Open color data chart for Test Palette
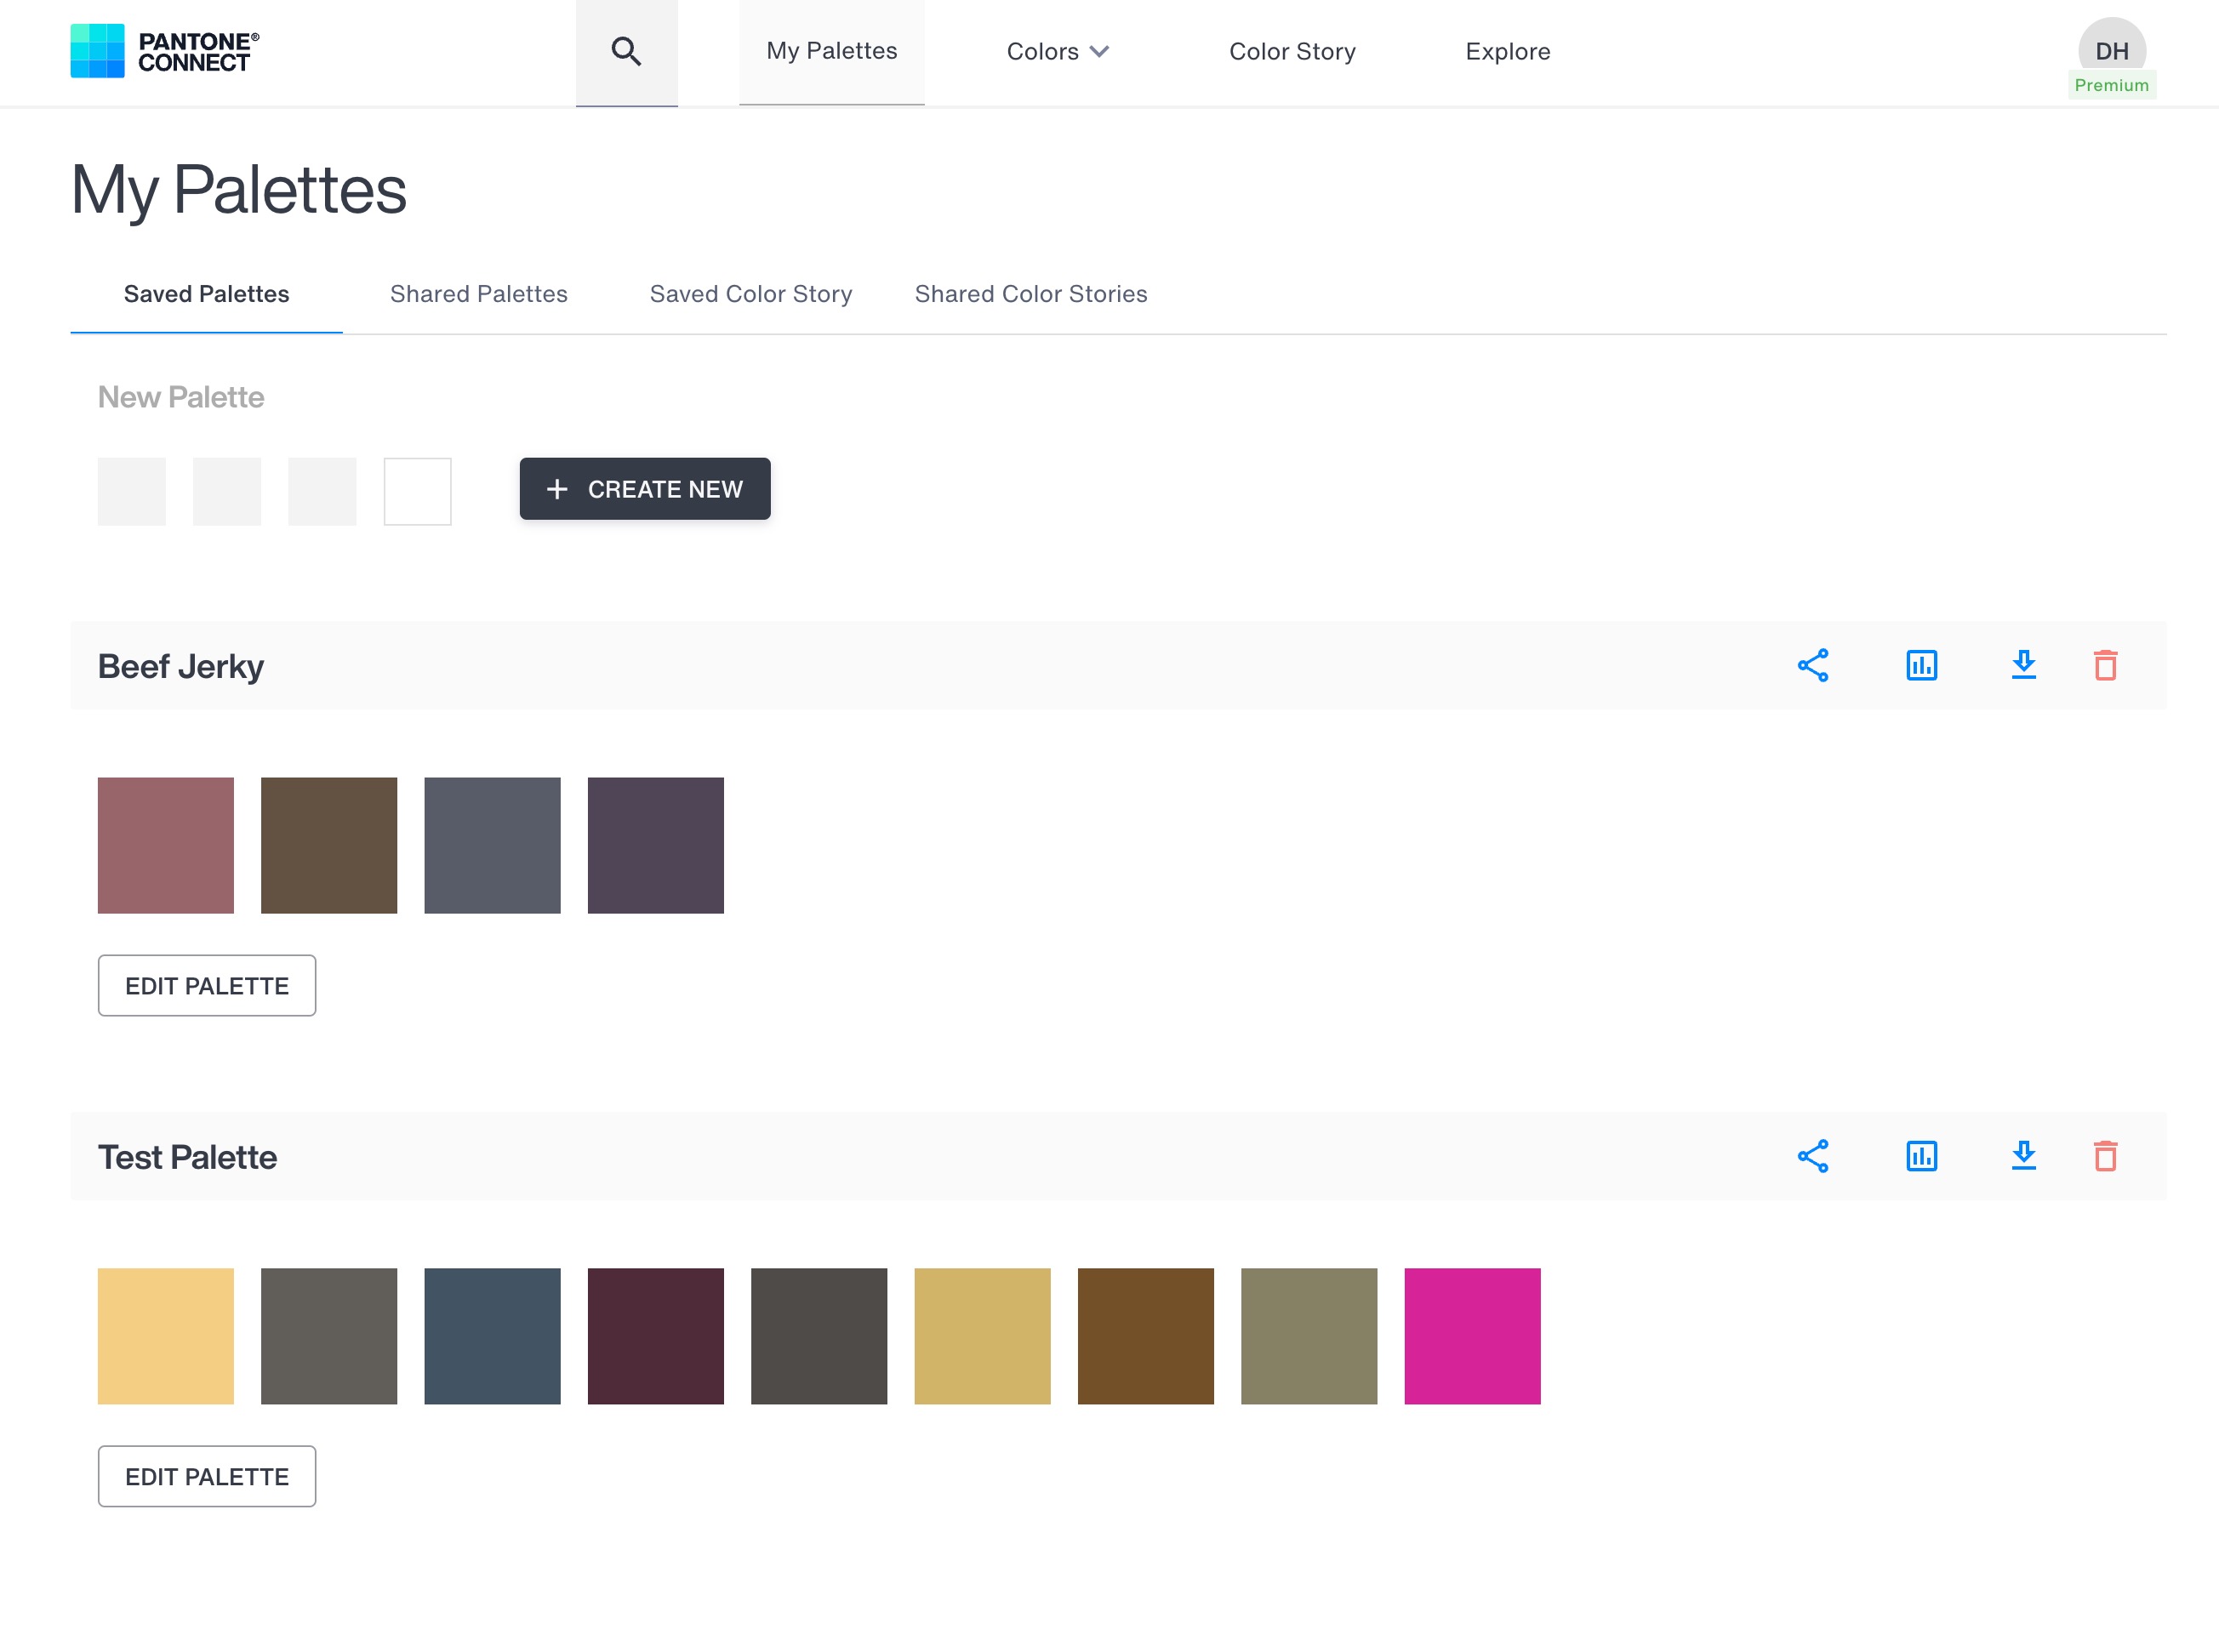This screenshot has width=2219, height=1652. (1921, 1156)
